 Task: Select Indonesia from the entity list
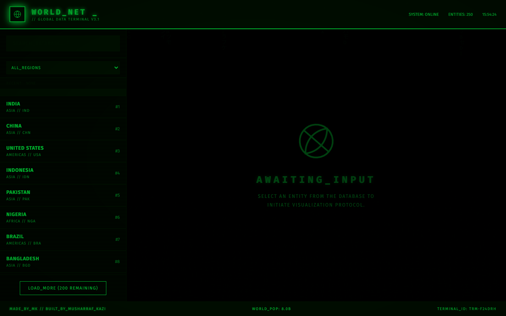click(63, 173)
